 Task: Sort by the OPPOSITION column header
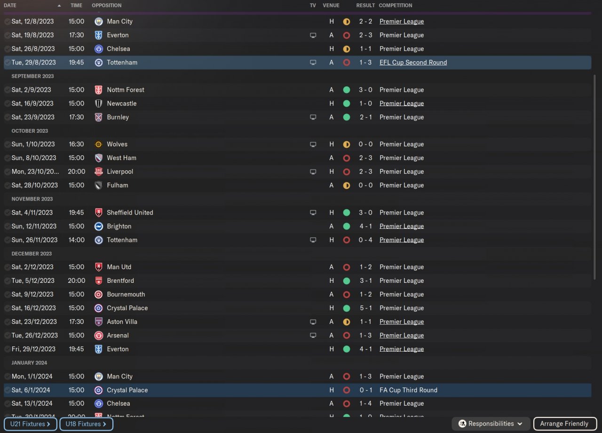click(106, 6)
